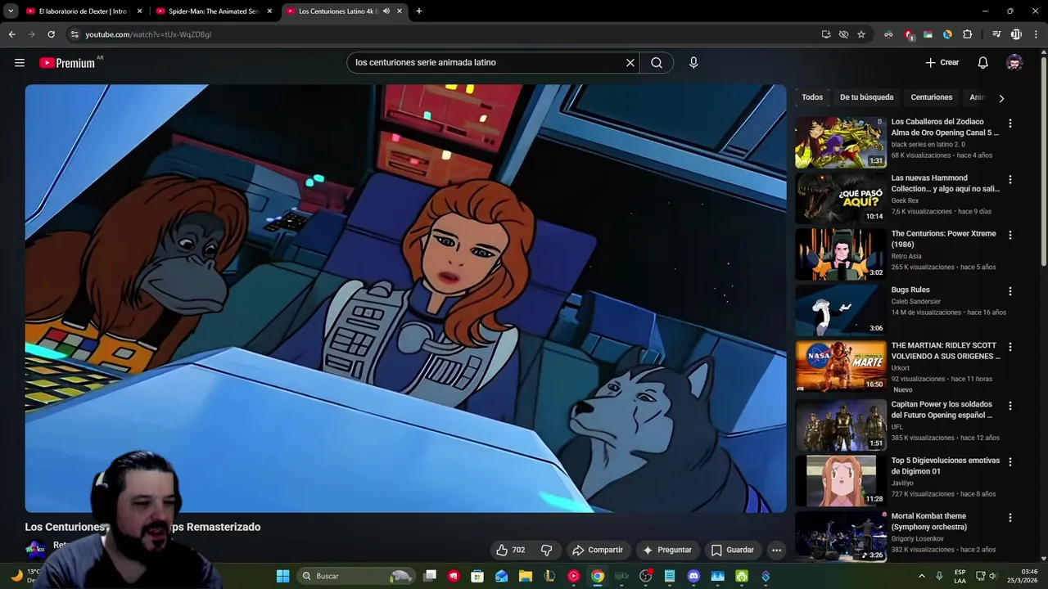Start voice search with the microphone
The width and height of the screenshot is (1048, 589).
(x=693, y=63)
